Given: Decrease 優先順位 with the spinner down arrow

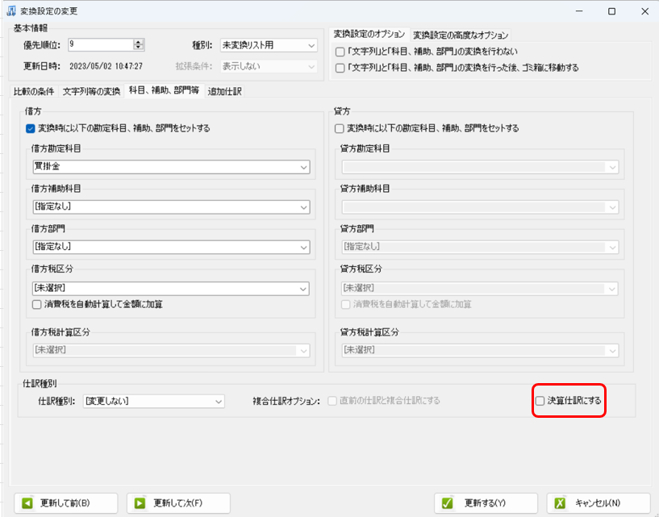Looking at the screenshot, I should coord(138,47).
